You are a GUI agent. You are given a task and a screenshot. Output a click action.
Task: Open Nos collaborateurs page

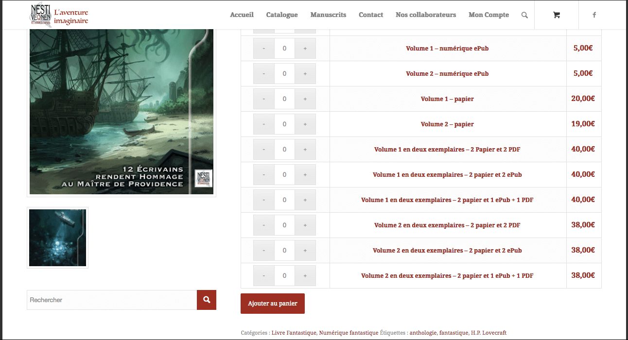tap(426, 15)
